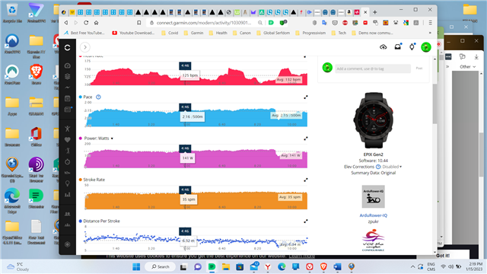Expand the navigation with the chevron button

(x=85, y=47)
